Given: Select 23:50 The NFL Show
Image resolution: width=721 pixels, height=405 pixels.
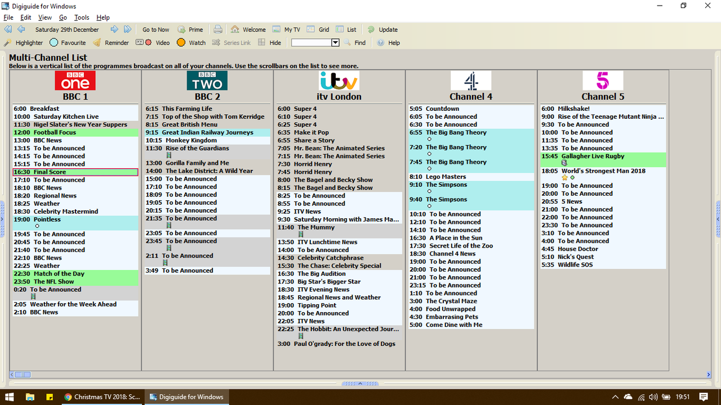Looking at the screenshot, I should (75, 282).
